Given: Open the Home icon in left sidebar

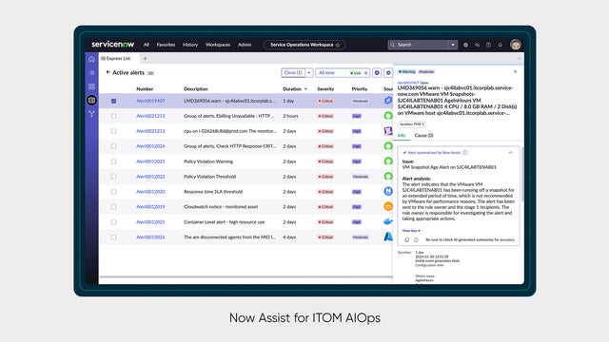Looking at the screenshot, I should click(x=91, y=59).
